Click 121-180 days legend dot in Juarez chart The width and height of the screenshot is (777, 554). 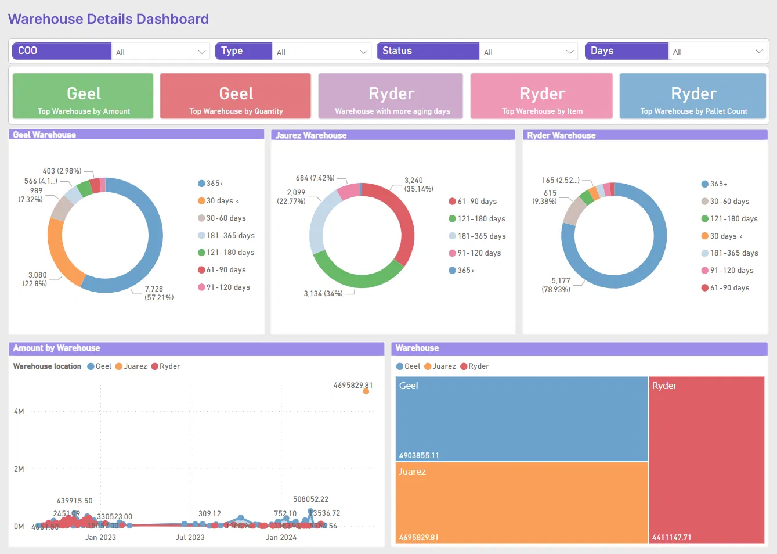point(452,219)
